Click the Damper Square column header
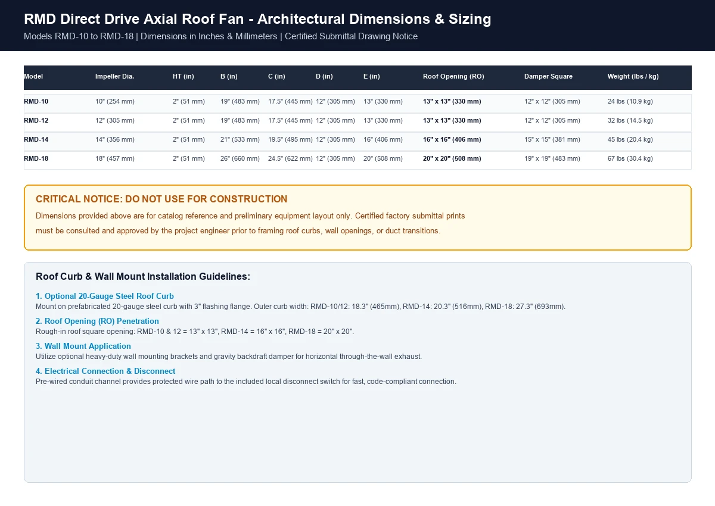 click(x=548, y=76)
